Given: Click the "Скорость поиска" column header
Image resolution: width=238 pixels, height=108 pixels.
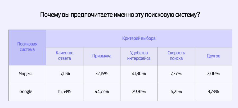Looking at the screenshot, I should pos(176,56).
